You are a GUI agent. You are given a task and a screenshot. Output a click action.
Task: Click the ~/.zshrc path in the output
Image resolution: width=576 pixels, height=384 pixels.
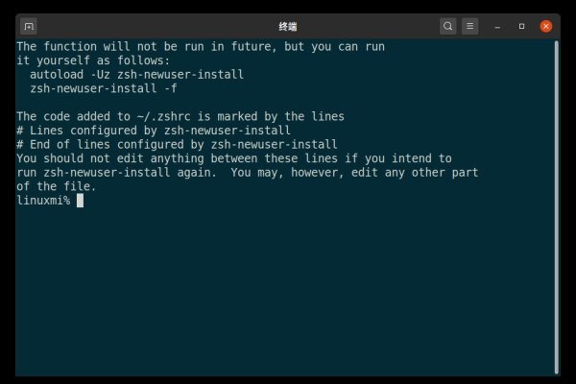[x=161, y=116]
